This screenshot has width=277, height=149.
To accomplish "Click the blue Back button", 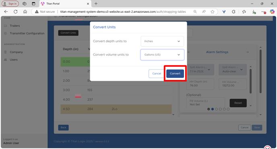I will click(x=64, y=127).
